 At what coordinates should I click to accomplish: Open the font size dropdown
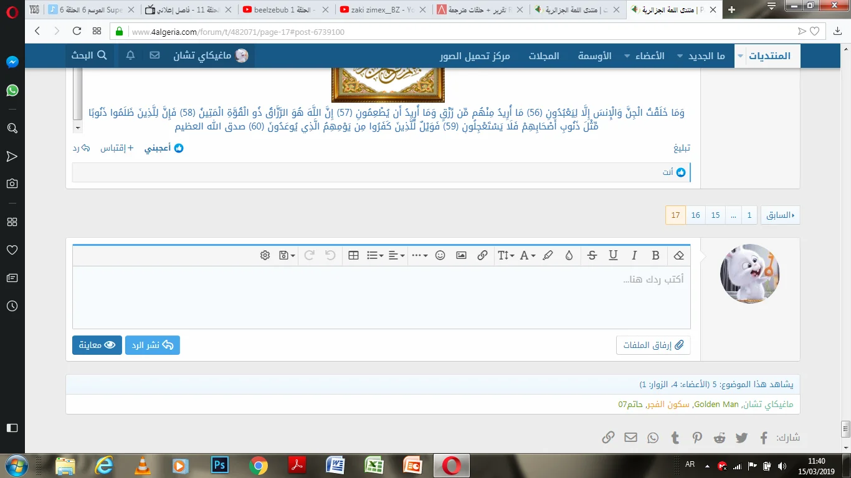[505, 255]
